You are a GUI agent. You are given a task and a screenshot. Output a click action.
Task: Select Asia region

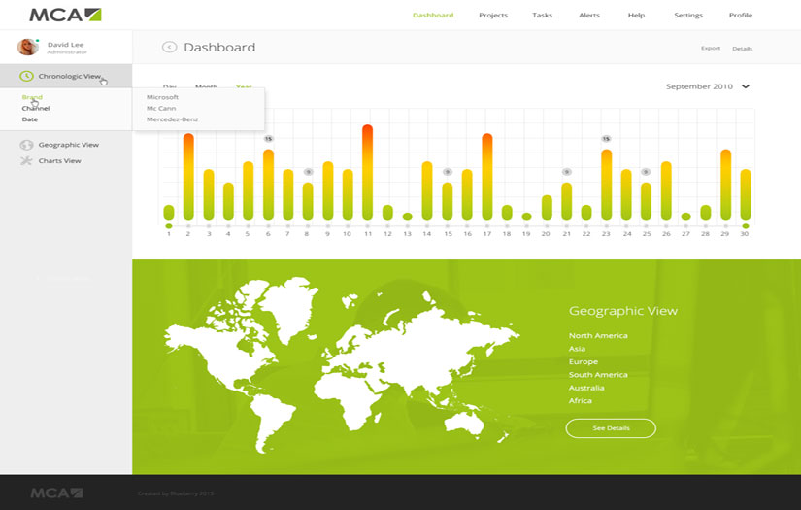[577, 349]
